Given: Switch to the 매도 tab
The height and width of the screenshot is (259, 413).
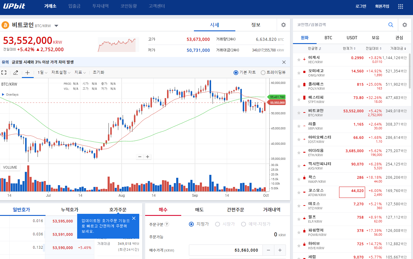Looking at the screenshot, I should (x=199, y=209).
